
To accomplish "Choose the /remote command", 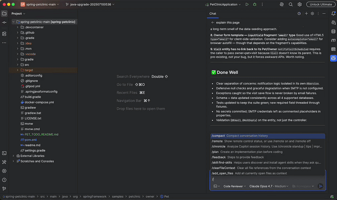I will tap(267, 141).
